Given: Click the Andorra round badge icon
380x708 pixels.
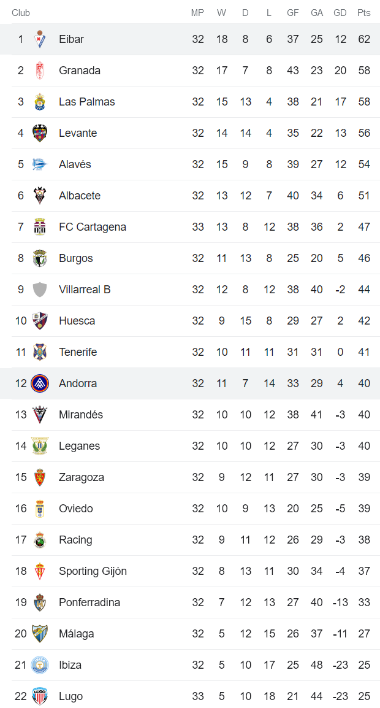Looking at the screenshot, I should pos(40,383).
